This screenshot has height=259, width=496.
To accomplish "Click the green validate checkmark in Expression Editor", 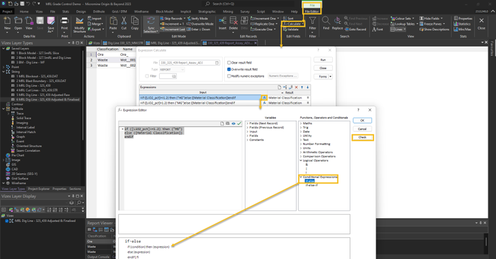I will 239,124.
